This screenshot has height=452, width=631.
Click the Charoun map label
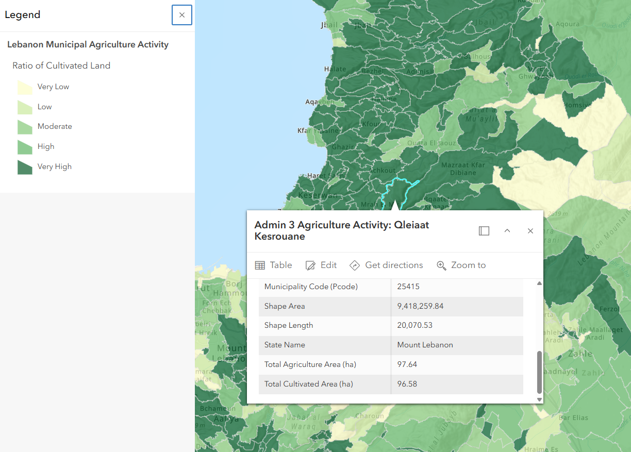(370, 416)
